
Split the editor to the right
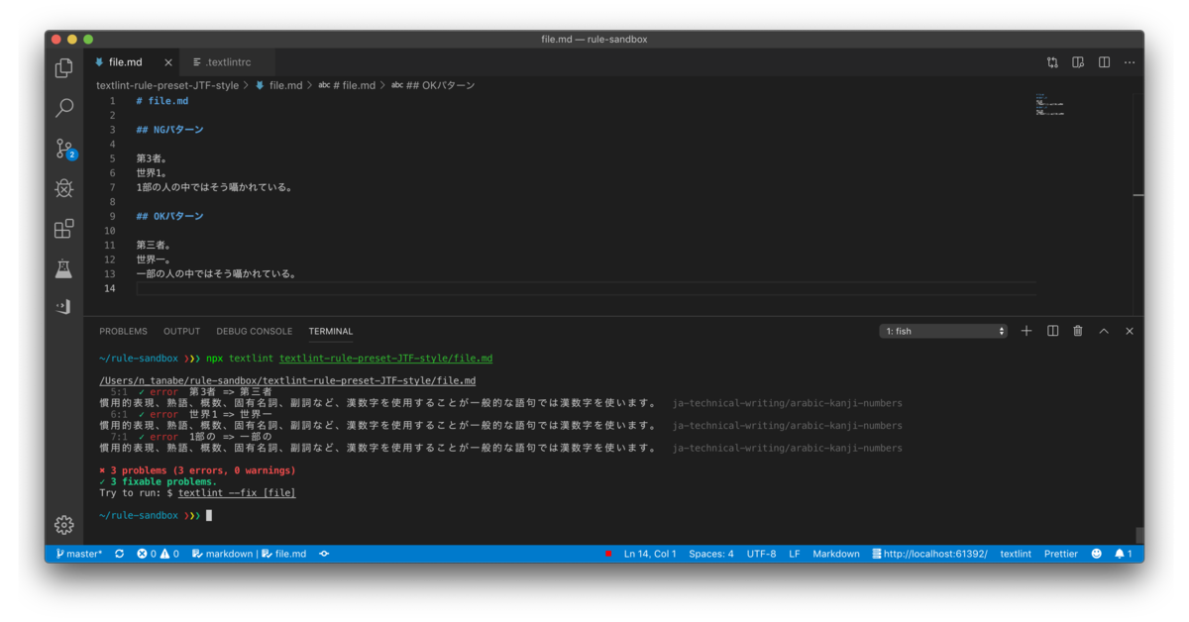click(x=1104, y=62)
